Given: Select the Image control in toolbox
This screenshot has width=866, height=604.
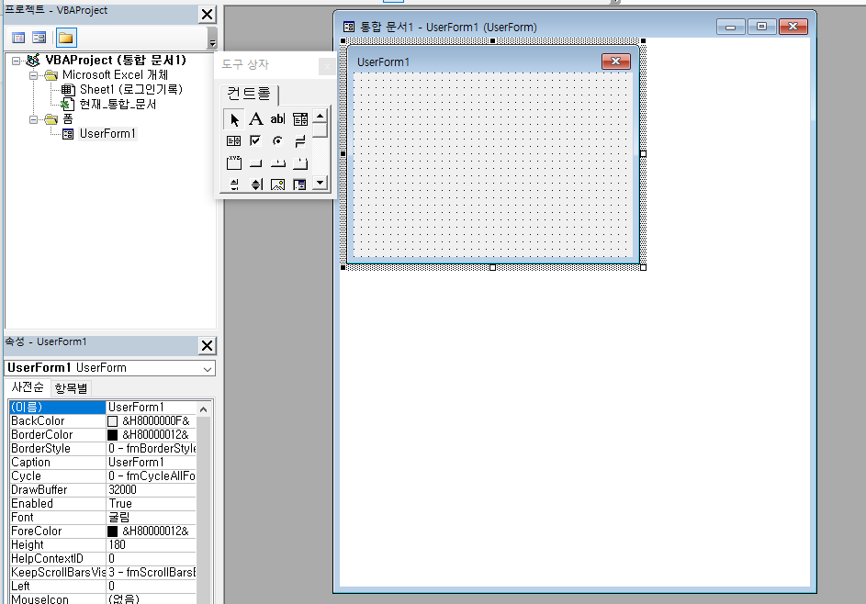Looking at the screenshot, I should click(278, 185).
